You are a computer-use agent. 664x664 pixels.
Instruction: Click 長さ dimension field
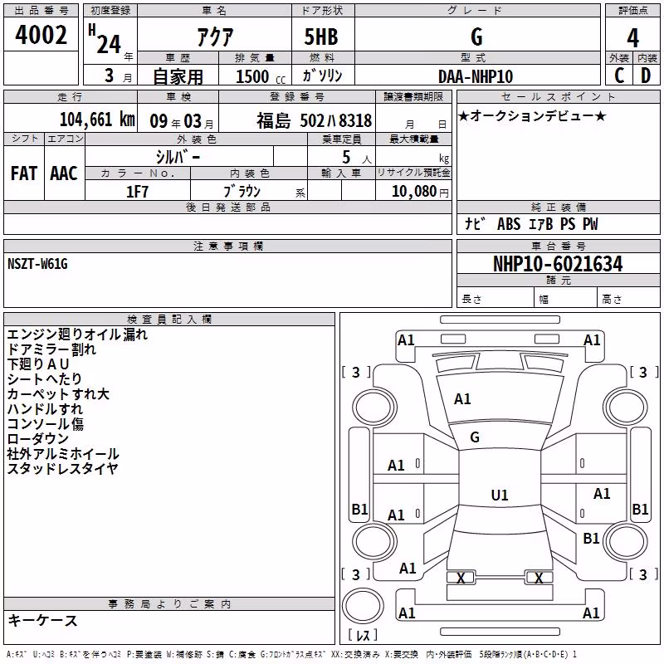tap(496, 299)
